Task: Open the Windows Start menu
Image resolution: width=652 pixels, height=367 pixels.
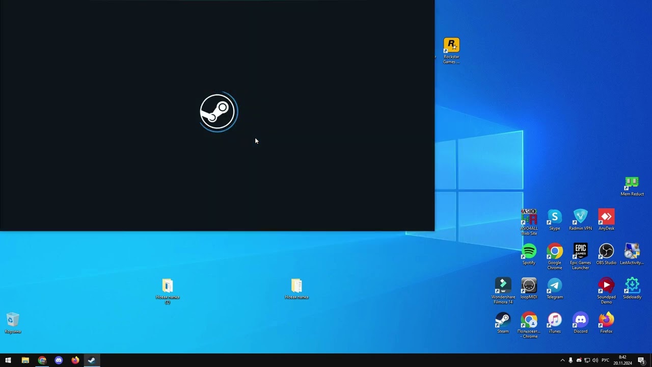Action: (8, 360)
